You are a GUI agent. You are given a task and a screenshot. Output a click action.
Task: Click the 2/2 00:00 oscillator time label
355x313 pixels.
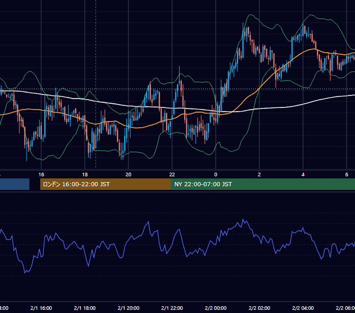[216, 308]
